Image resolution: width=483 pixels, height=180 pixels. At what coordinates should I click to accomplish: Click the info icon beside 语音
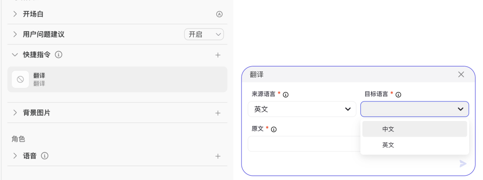44,156
